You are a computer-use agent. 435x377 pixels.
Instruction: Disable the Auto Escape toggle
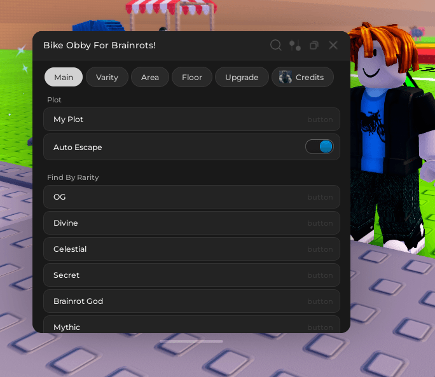[319, 146]
